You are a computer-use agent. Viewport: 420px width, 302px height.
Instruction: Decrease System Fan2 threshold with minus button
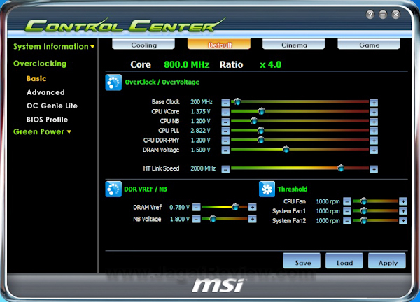(x=347, y=220)
